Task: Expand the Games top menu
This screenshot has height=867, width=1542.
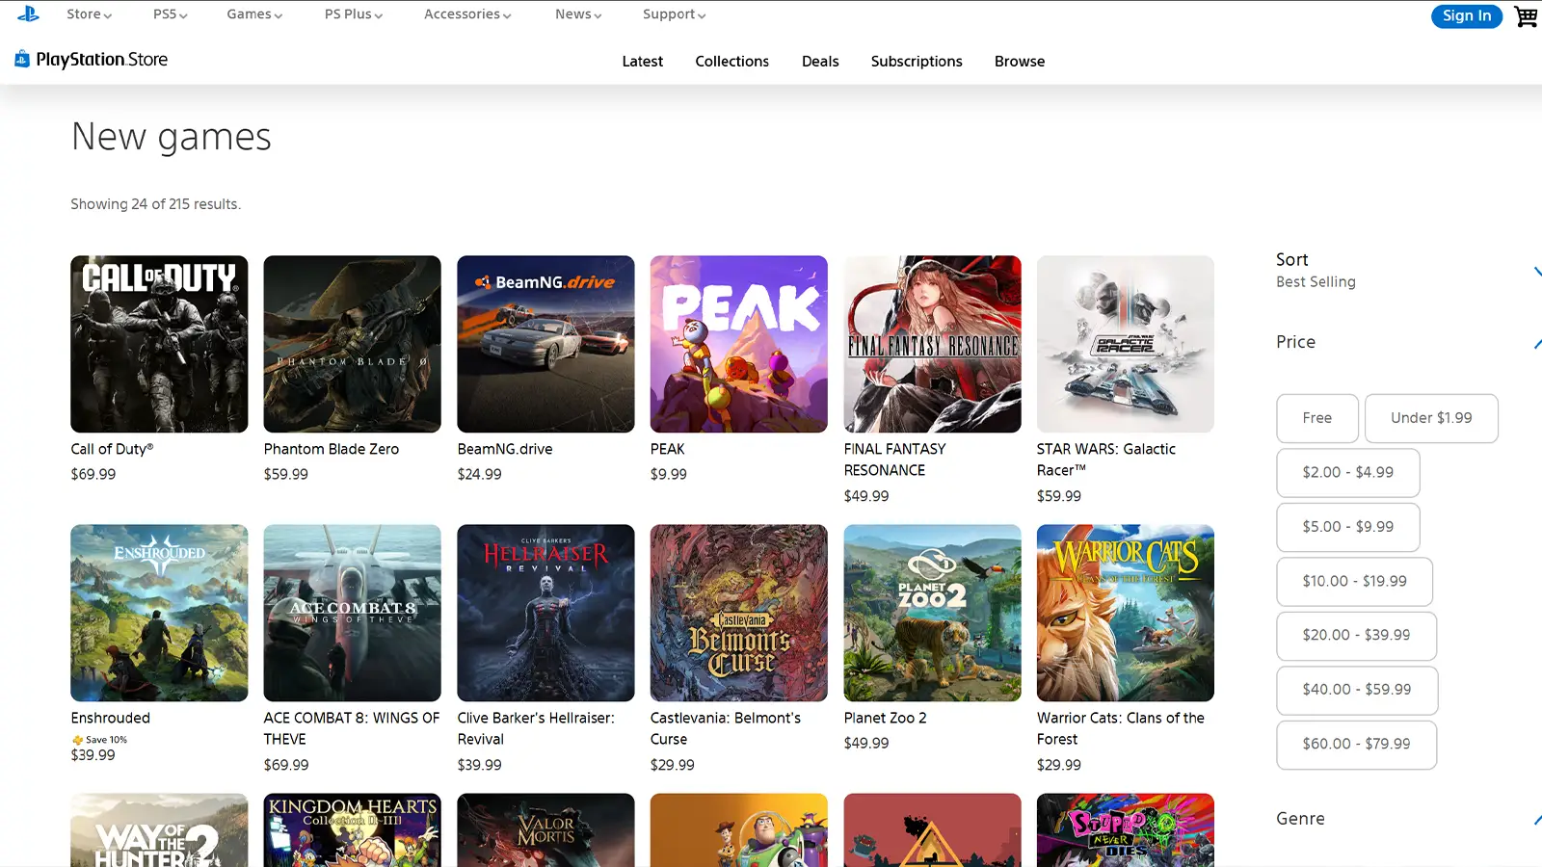Action: (x=254, y=14)
